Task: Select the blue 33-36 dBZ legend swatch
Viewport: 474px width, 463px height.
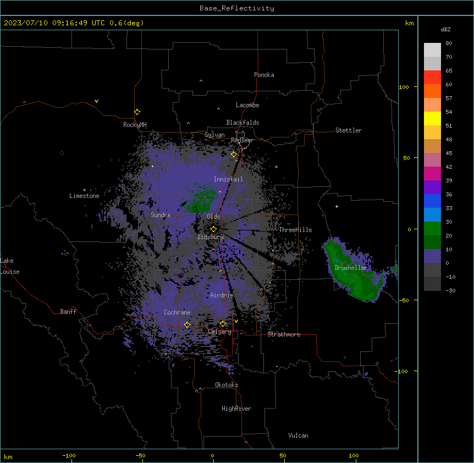Action: tap(432, 201)
